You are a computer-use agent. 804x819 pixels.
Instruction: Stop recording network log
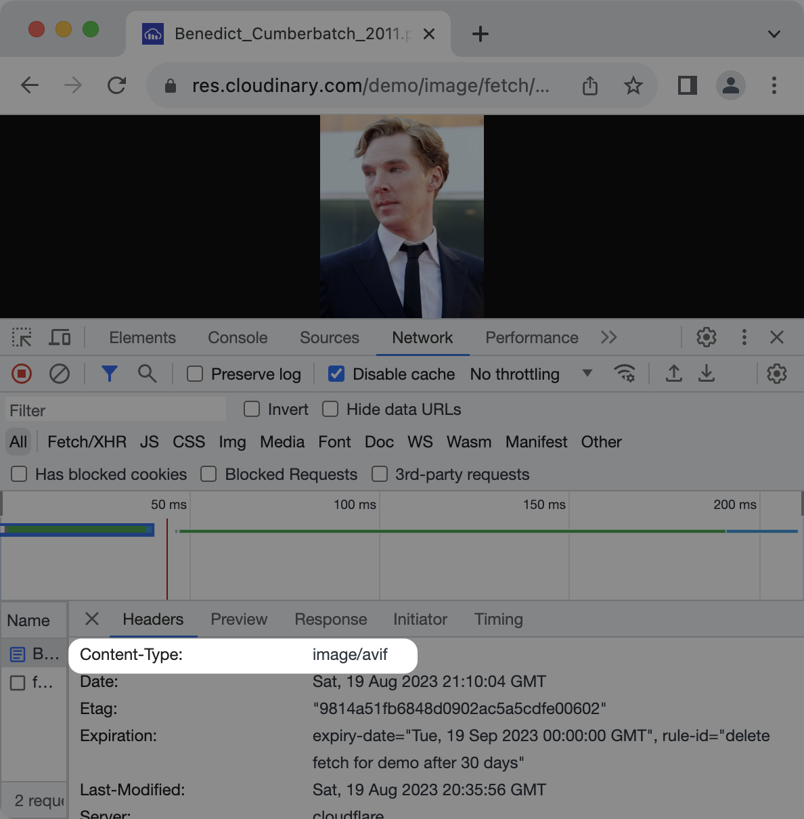point(22,374)
